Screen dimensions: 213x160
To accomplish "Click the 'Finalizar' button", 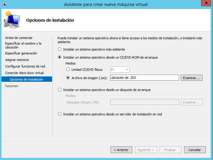I will [x=170, y=150].
